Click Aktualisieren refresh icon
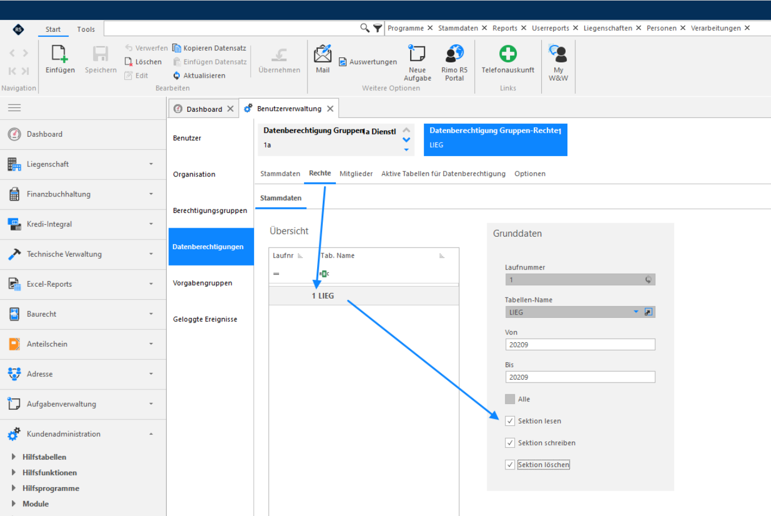The image size is (771, 516). (x=176, y=75)
